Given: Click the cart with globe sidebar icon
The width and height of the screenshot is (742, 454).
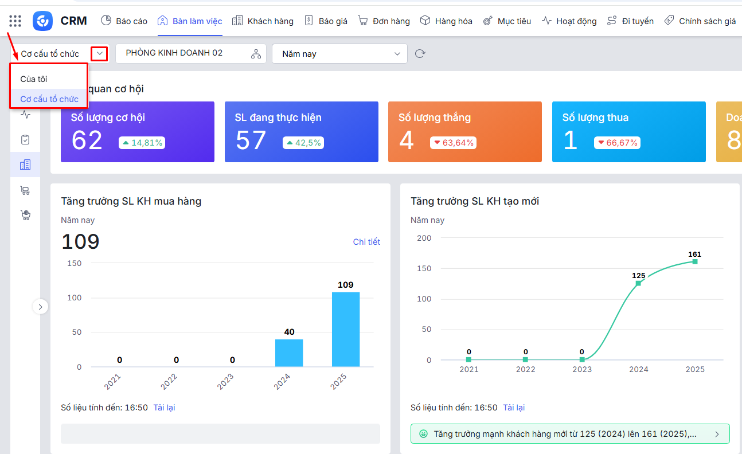Looking at the screenshot, I should [25, 216].
